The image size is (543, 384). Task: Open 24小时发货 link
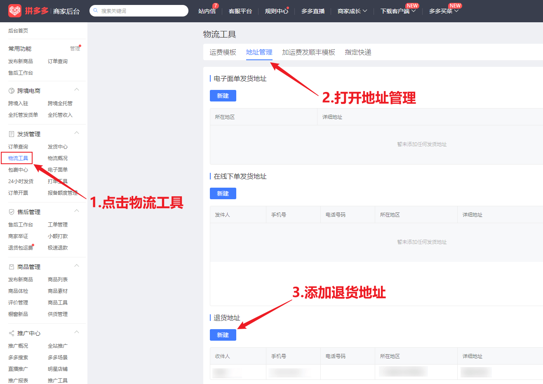(x=21, y=181)
